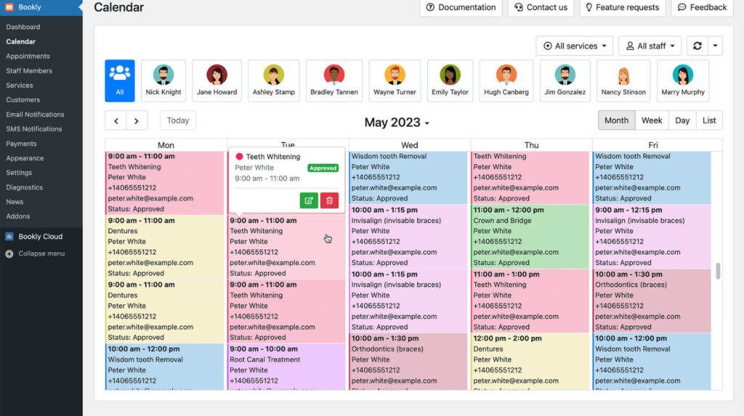Screen dimensions: 744x416
Task: Open the All services dropdown
Action: tap(575, 46)
